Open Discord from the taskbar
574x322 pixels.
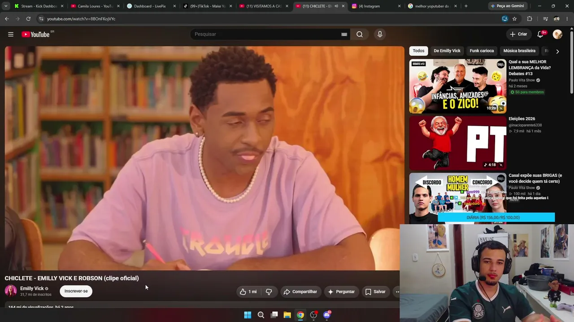[327, 315]
